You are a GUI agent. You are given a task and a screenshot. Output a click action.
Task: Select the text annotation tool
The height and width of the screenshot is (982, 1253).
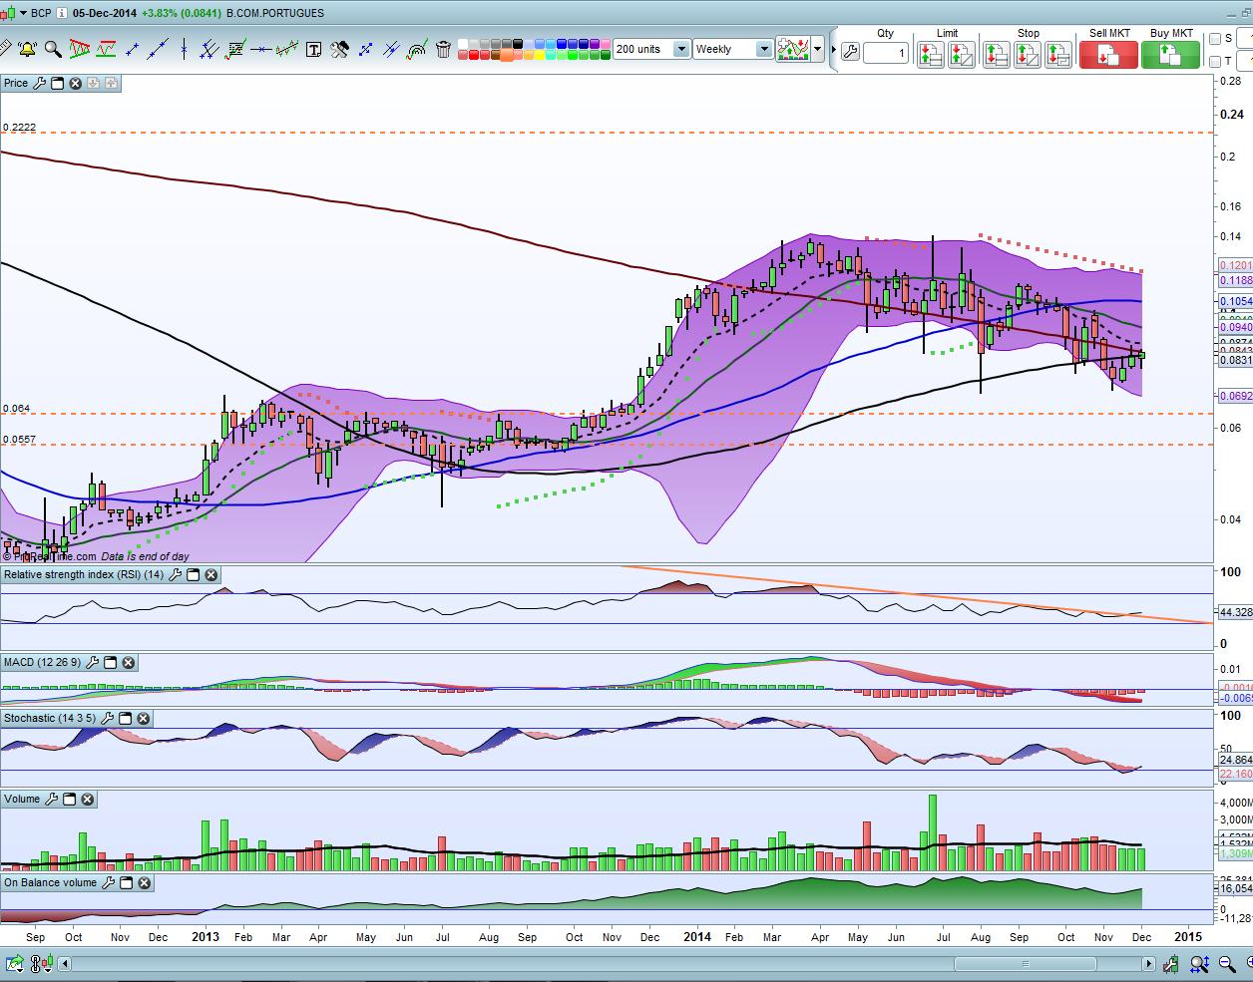click(313, 49)
